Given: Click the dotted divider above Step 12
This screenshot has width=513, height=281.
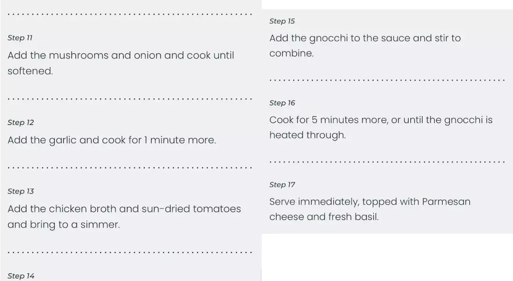Looking at the screenshot, I should 130,99.
